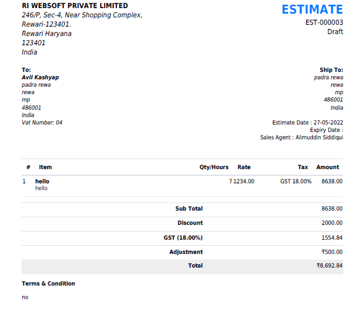
Task: Click the Item column header
Action: pos(45,167)
